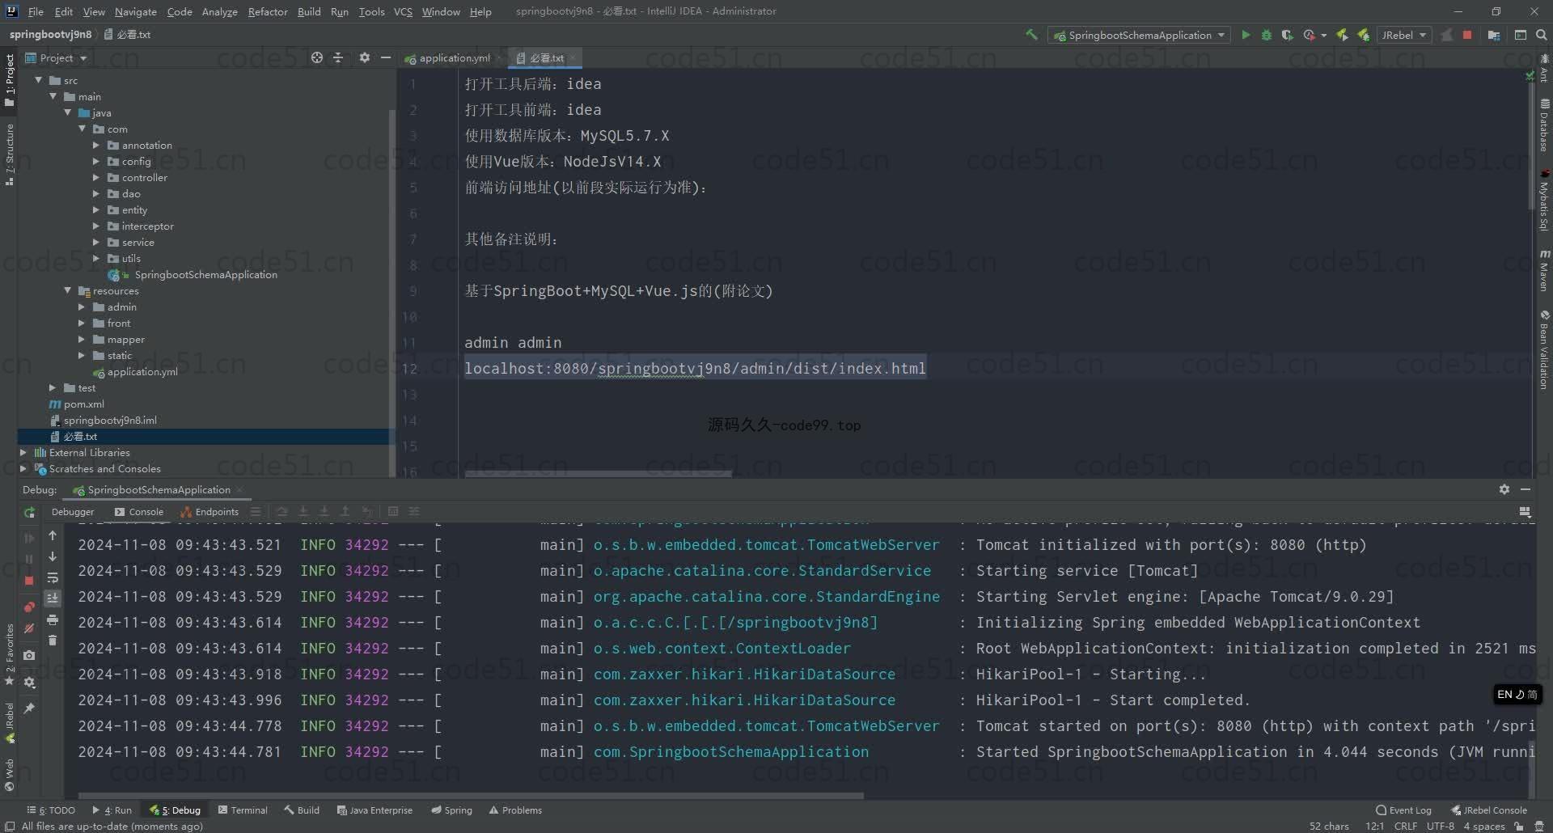Open Spring tool window button
This screenshot has height=833, width=1553.
pos(451,810)
